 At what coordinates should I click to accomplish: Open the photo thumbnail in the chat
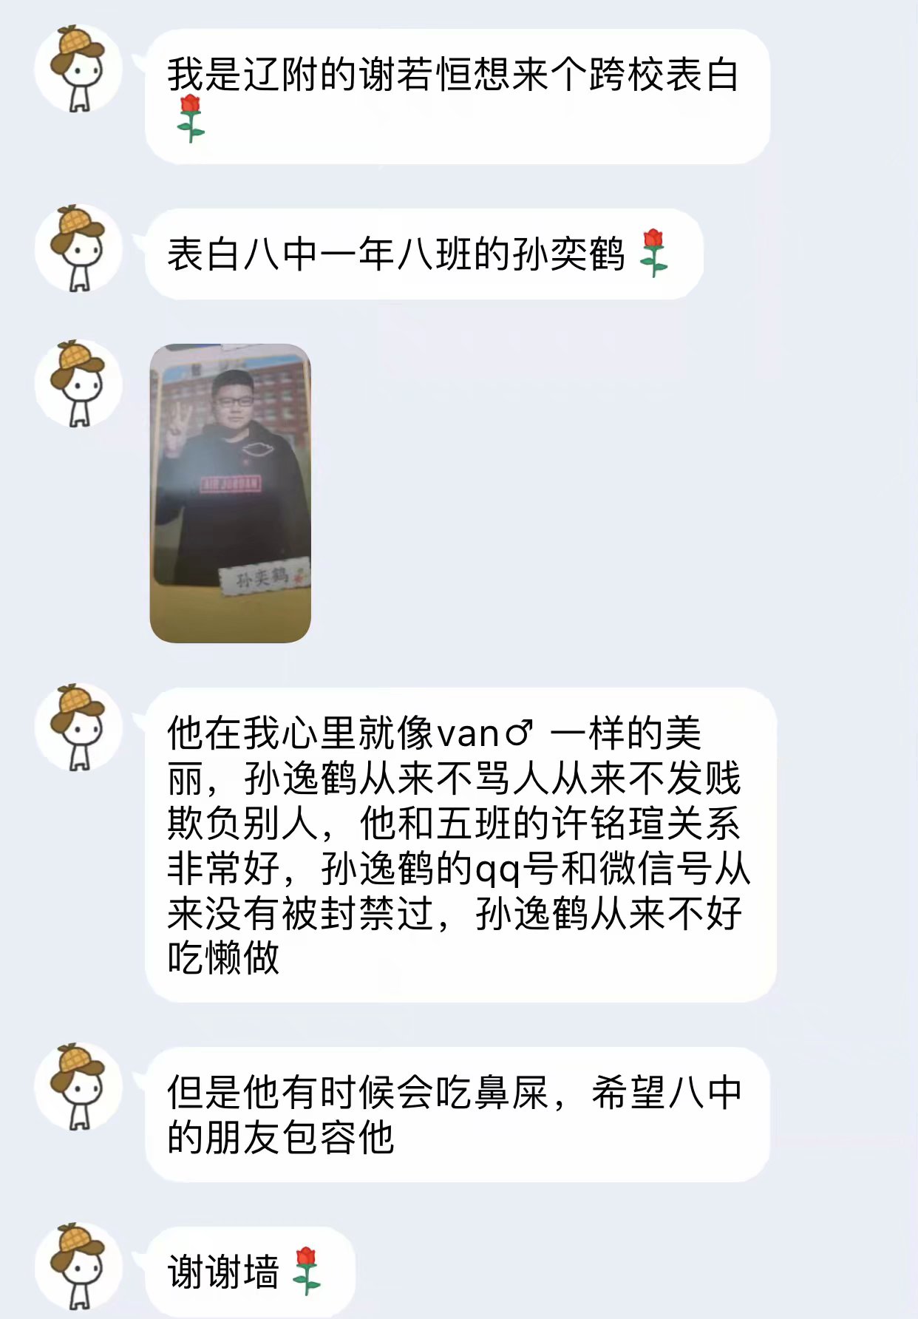(230, 493)
